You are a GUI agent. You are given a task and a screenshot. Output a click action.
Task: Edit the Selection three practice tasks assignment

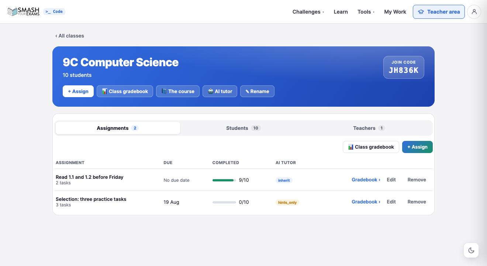(391, 202)
